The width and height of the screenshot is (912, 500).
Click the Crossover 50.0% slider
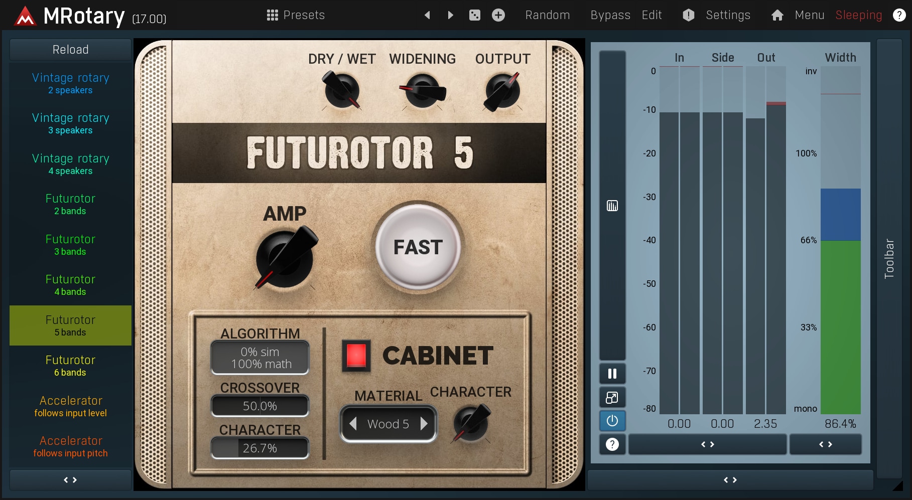click(x=259, y=406)
